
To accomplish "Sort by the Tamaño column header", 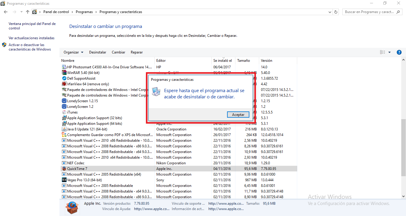I will [x=247, y=61].
